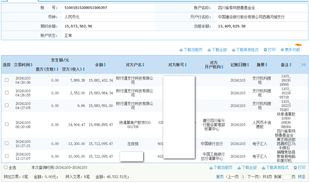The image size is (309, 183).
Task: Click bottom 下载当前页 link
Action: [x=223, y=167]
